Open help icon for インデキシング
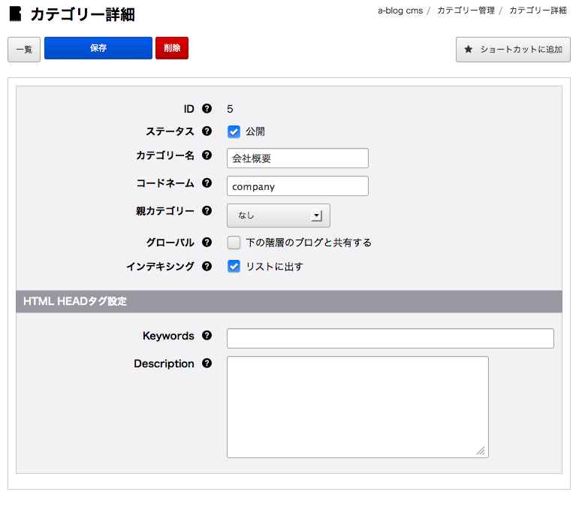 207,266
